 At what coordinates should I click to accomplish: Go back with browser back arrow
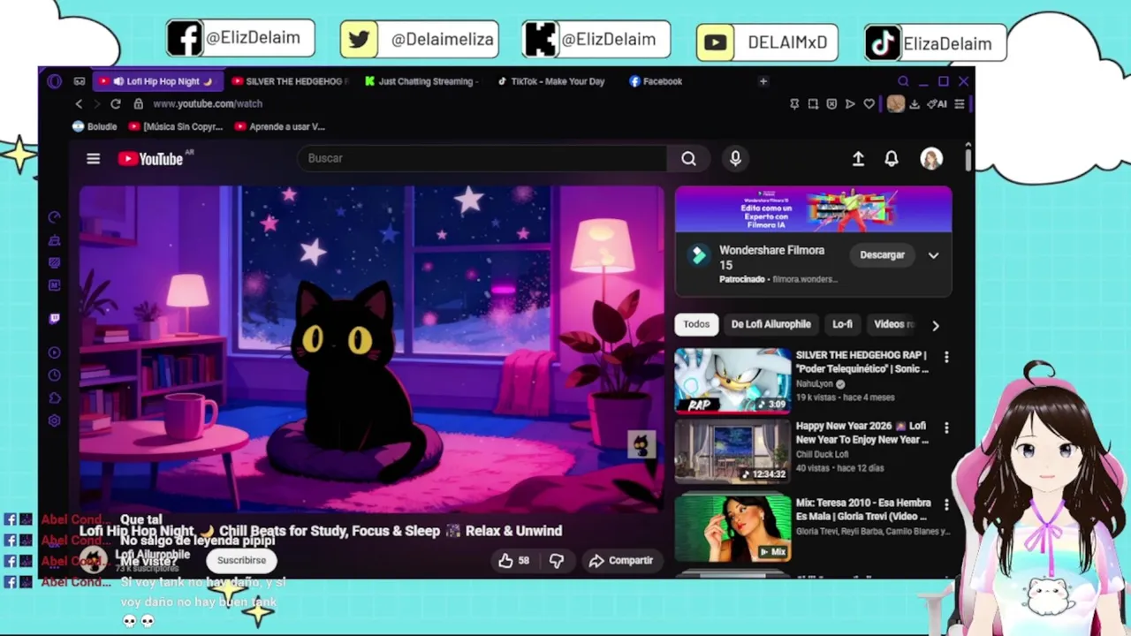(79, 103)
